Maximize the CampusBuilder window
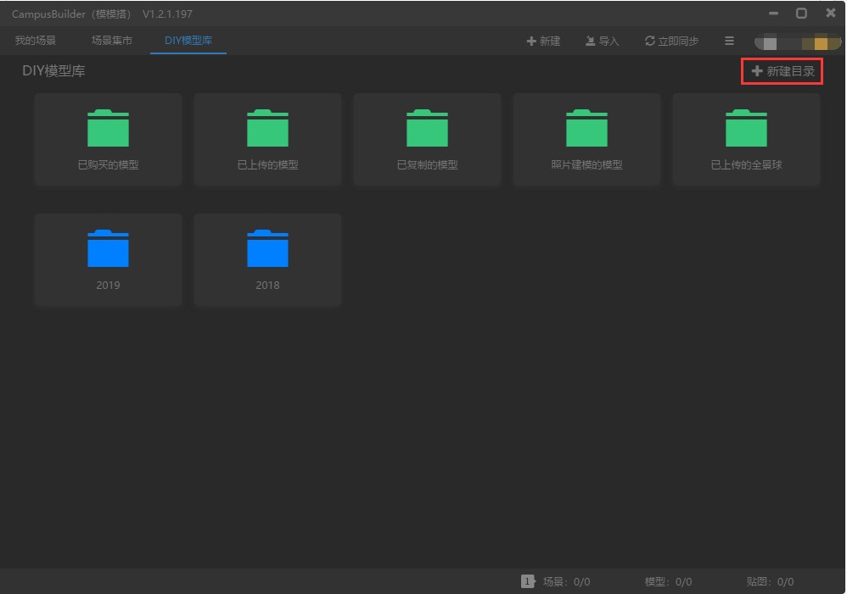Screen dimensions: 847x594 tap(802, 13)
